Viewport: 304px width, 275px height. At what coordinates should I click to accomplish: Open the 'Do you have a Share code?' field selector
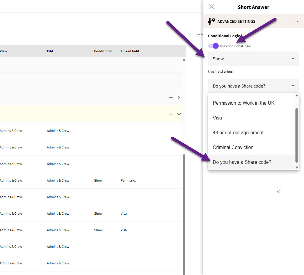(x=254, y=86)
